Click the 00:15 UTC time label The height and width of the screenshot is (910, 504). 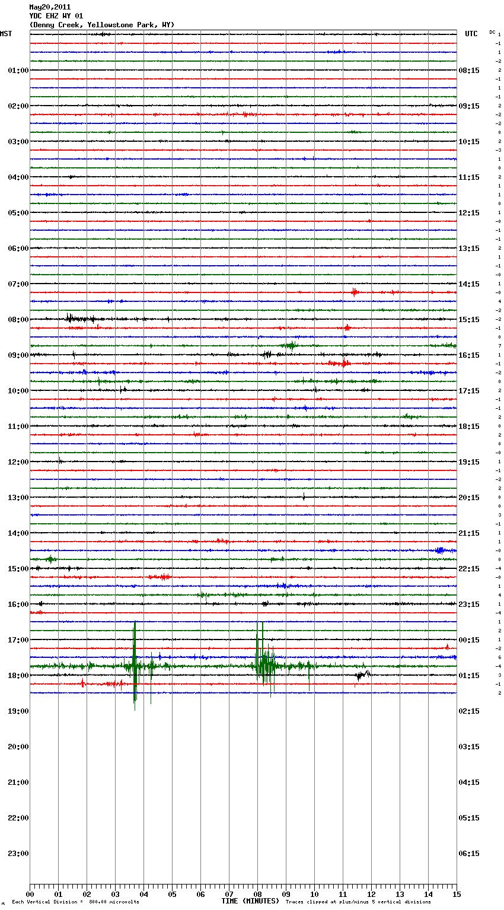(x=469, y=640)
